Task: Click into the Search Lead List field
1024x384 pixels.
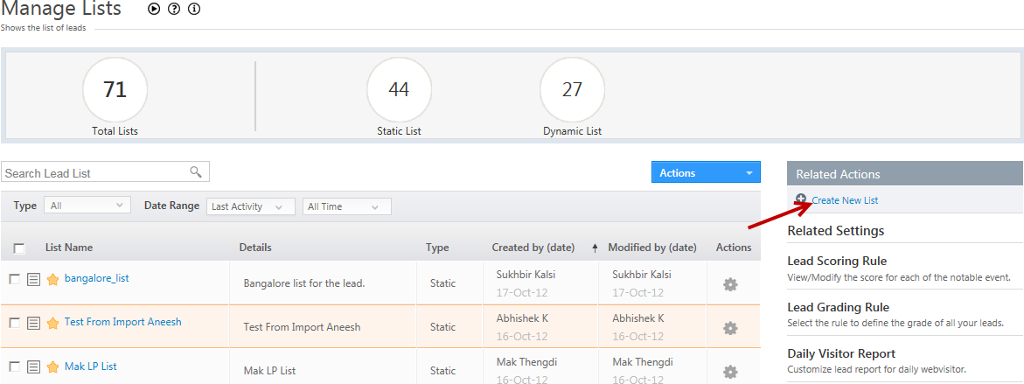Action: click(96, 172)
